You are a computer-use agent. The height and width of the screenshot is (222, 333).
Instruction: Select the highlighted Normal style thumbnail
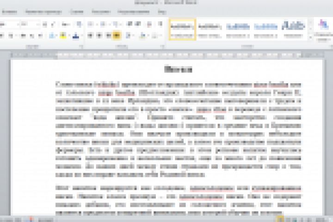182,30
